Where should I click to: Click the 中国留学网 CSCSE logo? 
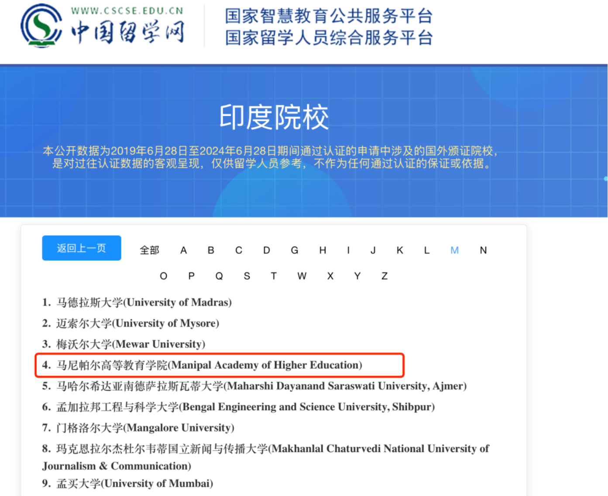pyautogui.click(x=103, y=26)
